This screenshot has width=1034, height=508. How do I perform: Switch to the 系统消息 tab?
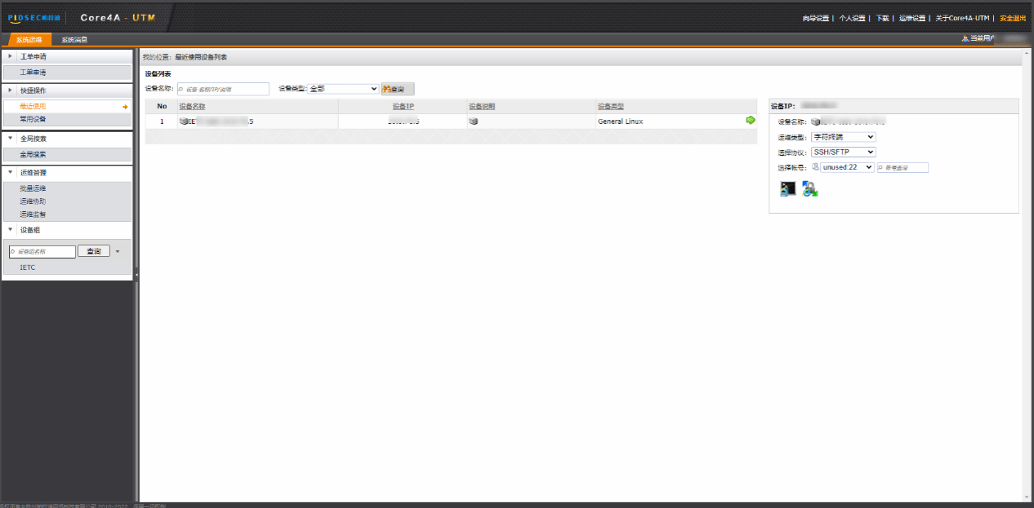pos(74,39)
